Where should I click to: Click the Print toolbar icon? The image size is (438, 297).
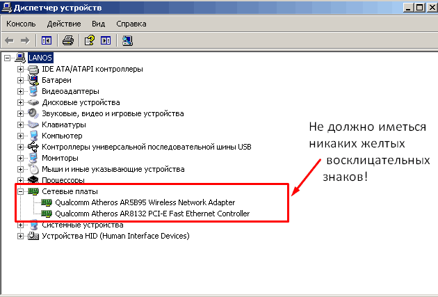(x=68, y=40)
